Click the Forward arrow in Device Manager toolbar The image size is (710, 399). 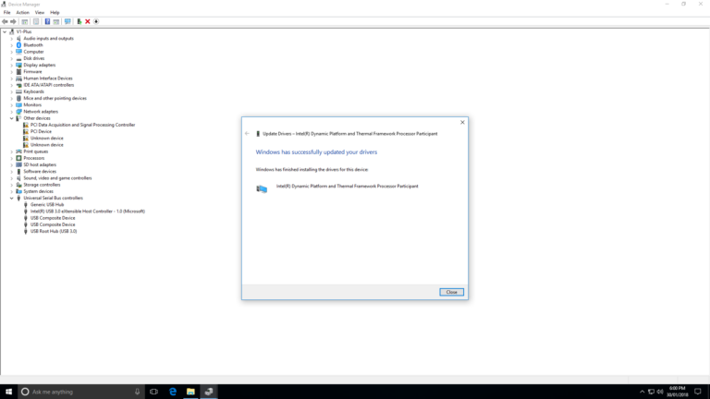coord(13,21)
